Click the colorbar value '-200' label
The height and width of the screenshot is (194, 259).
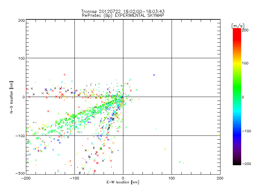click(x=246, y=164)
